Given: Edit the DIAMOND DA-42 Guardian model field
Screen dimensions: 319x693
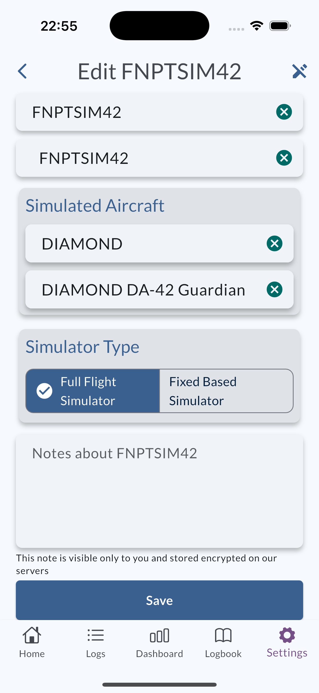Looking at the screenshot, I should tap(145, 289).
